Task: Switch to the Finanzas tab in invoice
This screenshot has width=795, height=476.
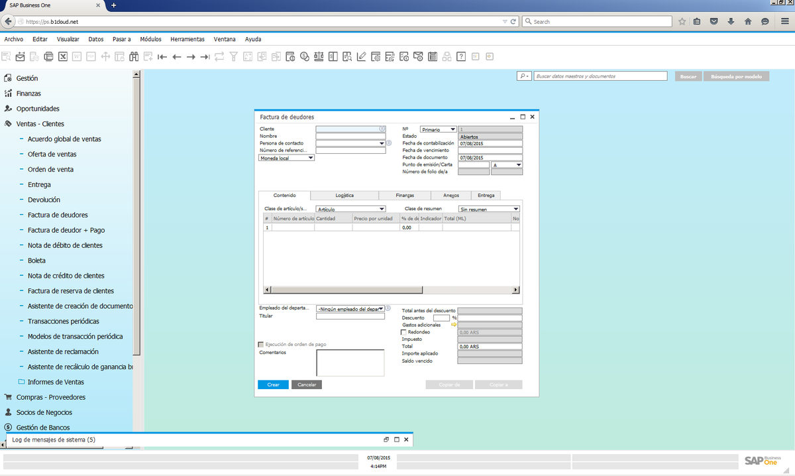Action: coord(405,196)
